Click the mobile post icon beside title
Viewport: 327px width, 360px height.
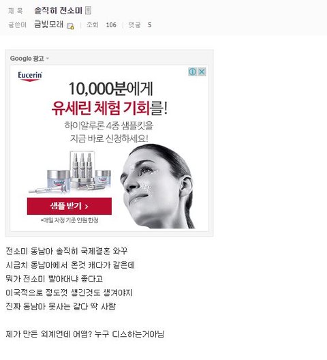click(88, 10)
